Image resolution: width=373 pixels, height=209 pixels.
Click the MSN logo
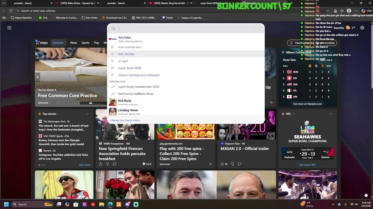click(x=41, y=43)
